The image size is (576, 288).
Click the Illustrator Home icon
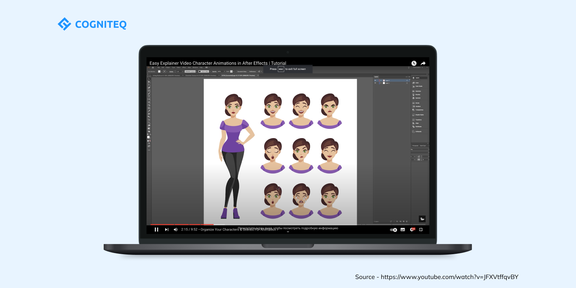(153, 67)
